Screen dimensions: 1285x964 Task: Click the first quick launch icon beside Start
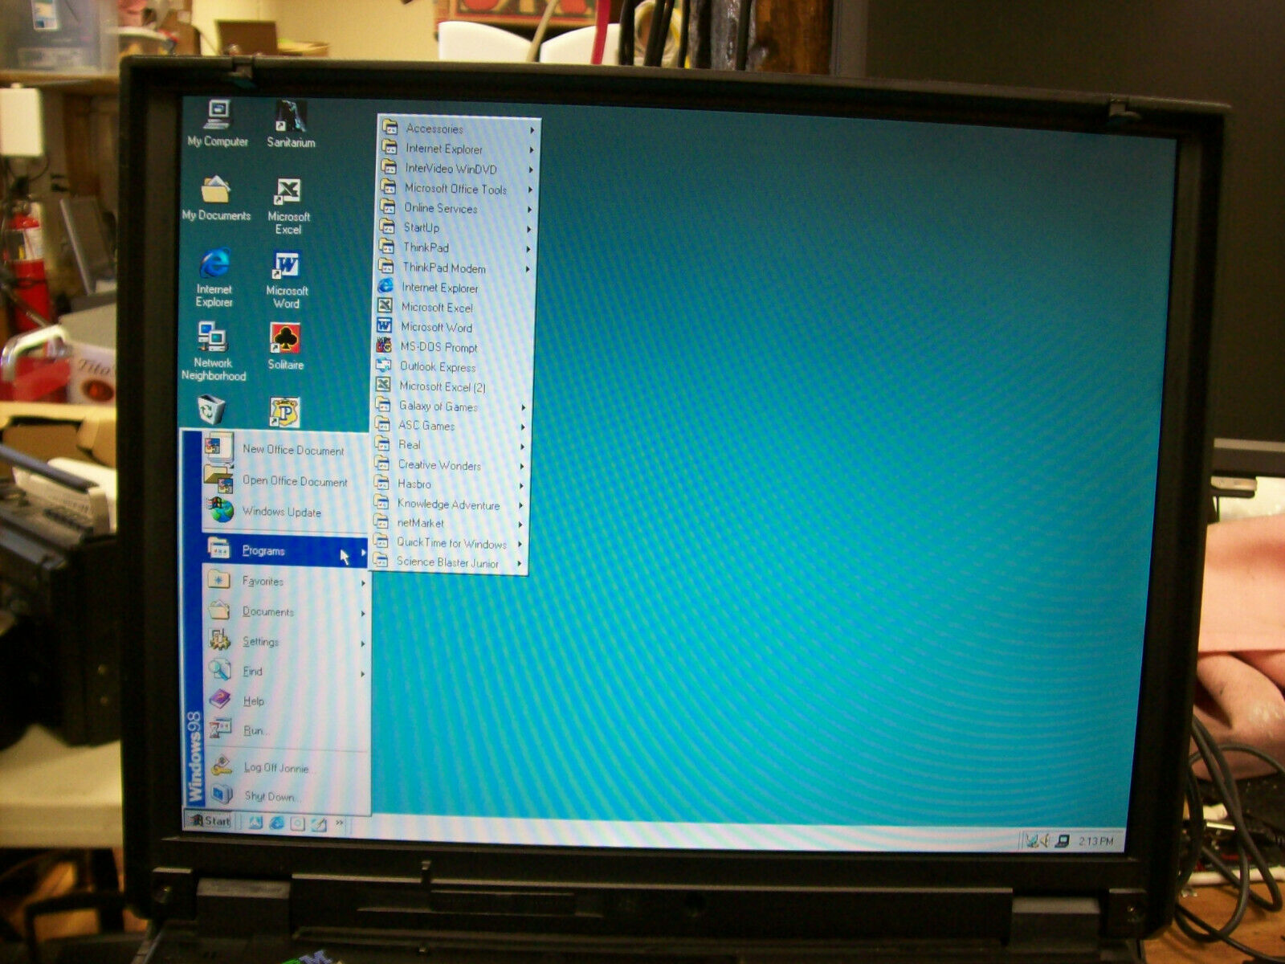coord(256,822)
